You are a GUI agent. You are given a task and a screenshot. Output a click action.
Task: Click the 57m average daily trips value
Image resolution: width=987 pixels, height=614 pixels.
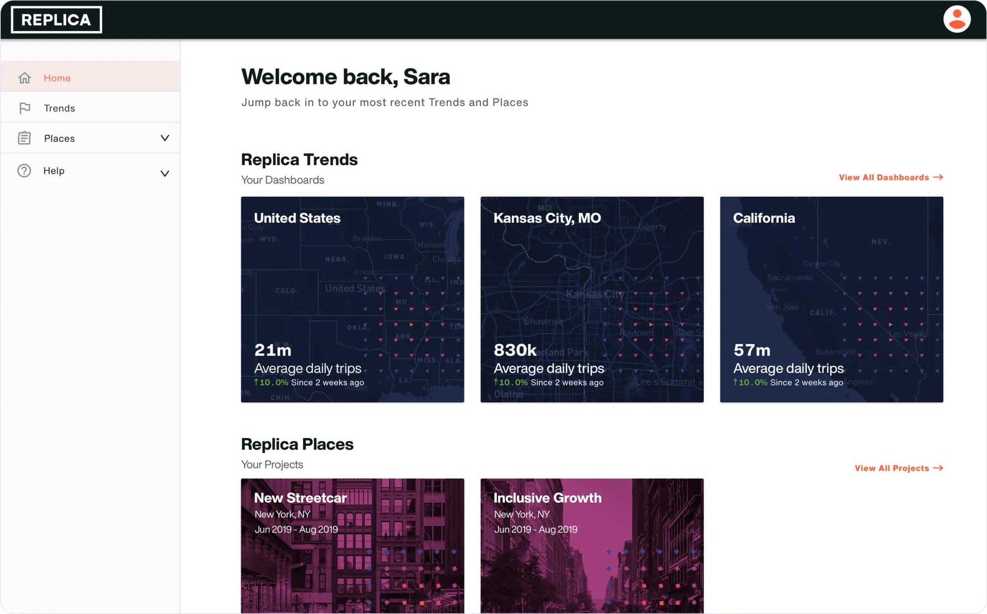tap(752, 350)
